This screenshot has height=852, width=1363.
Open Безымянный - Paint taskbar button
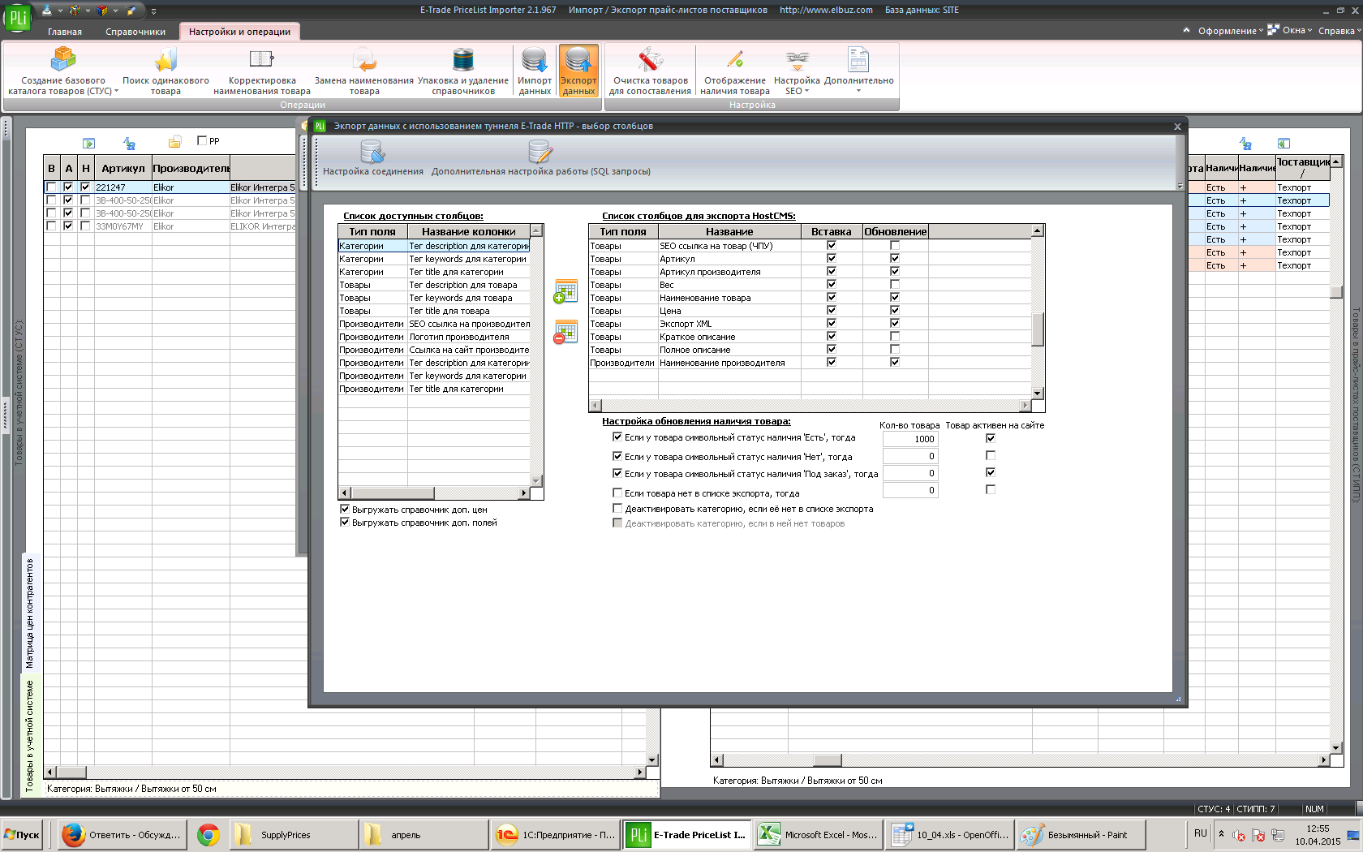(x=1081, y=834)
